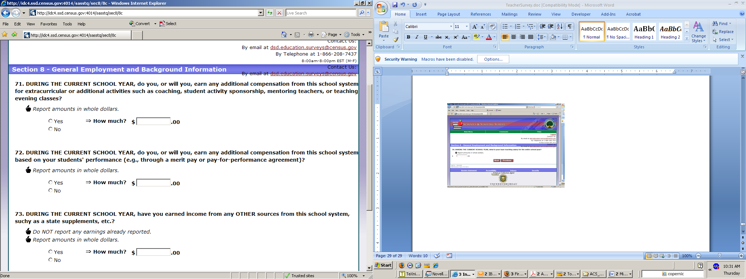Click the screenshot image in Word document
Screen dimensions: 746x279
[x=506, y=145]
